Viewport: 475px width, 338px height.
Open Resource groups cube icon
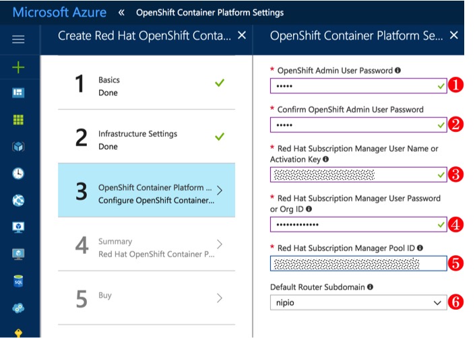click(18, 147)
